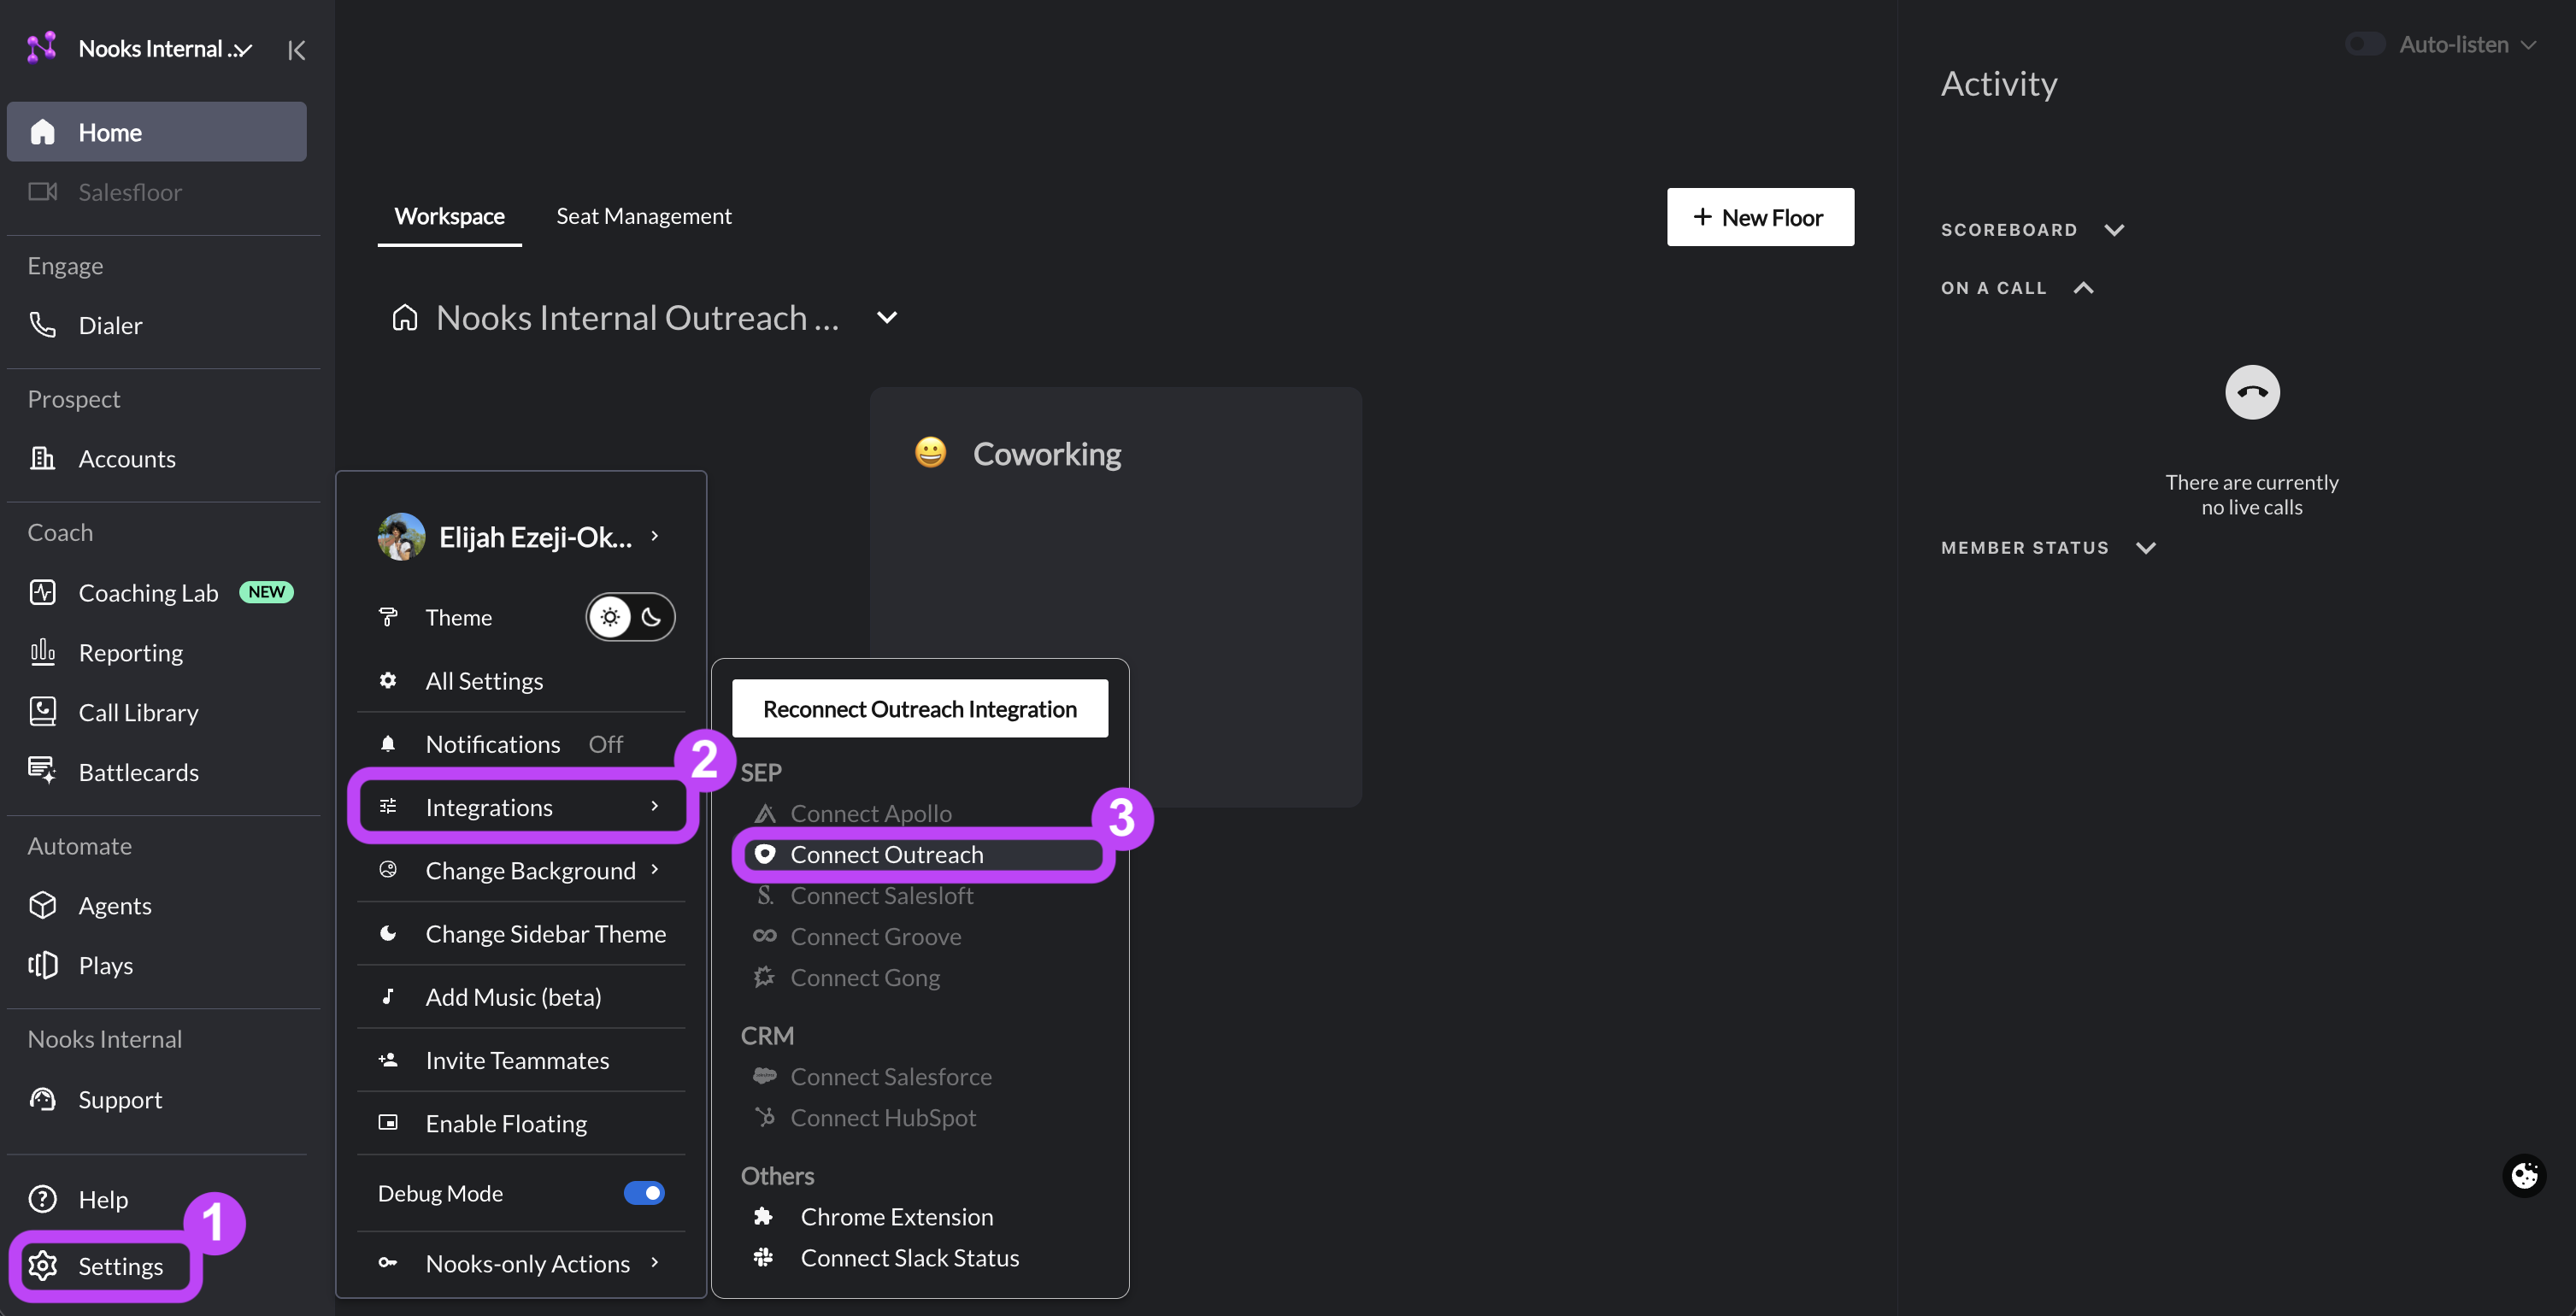Click the Home house icon
Image resolution: width=2576 pixels, height=1316 pixels.
42,132
